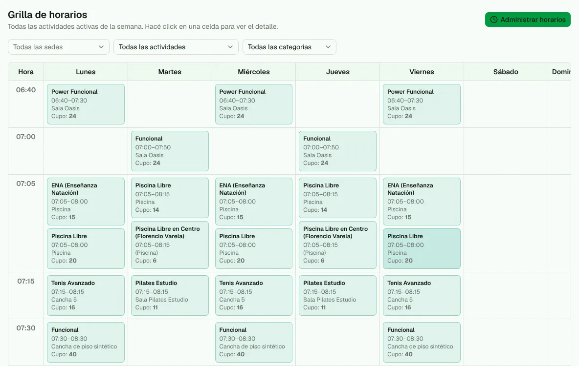The image size is (579, 366).
Task: Open Wednesday's Piscina Libre Cupo 20 card
Action: click(x=254, y=249)
